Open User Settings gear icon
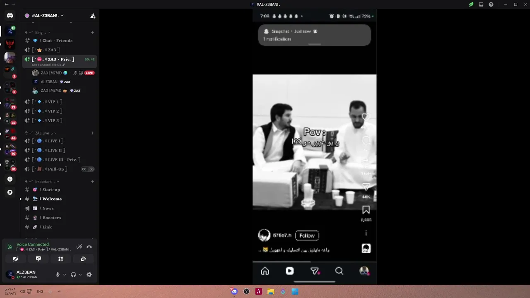530x298 pixels. pos(89,274)
